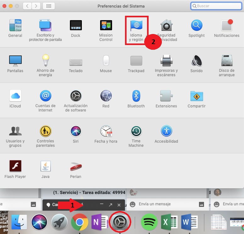Show all preferences grid button
The width and height of the screenshot is (244, 234).
(x=49, y=6)
